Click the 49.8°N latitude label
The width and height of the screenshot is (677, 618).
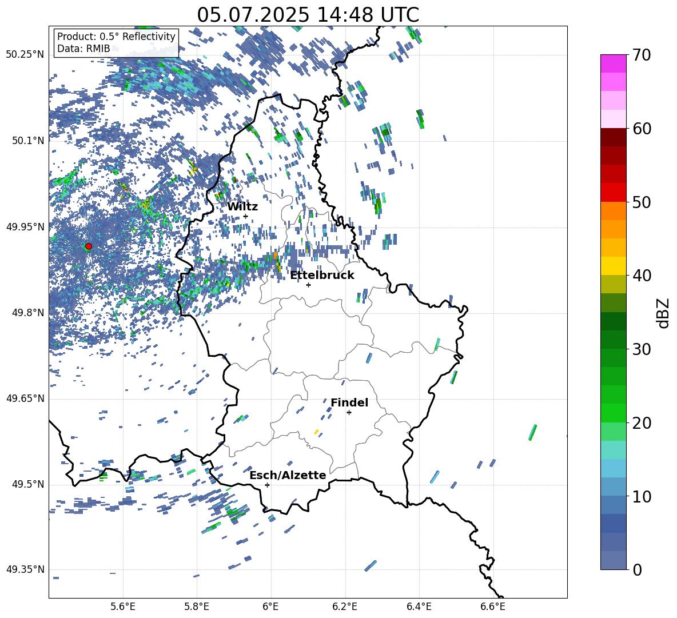pyautogui.click(x=27, y=313)
